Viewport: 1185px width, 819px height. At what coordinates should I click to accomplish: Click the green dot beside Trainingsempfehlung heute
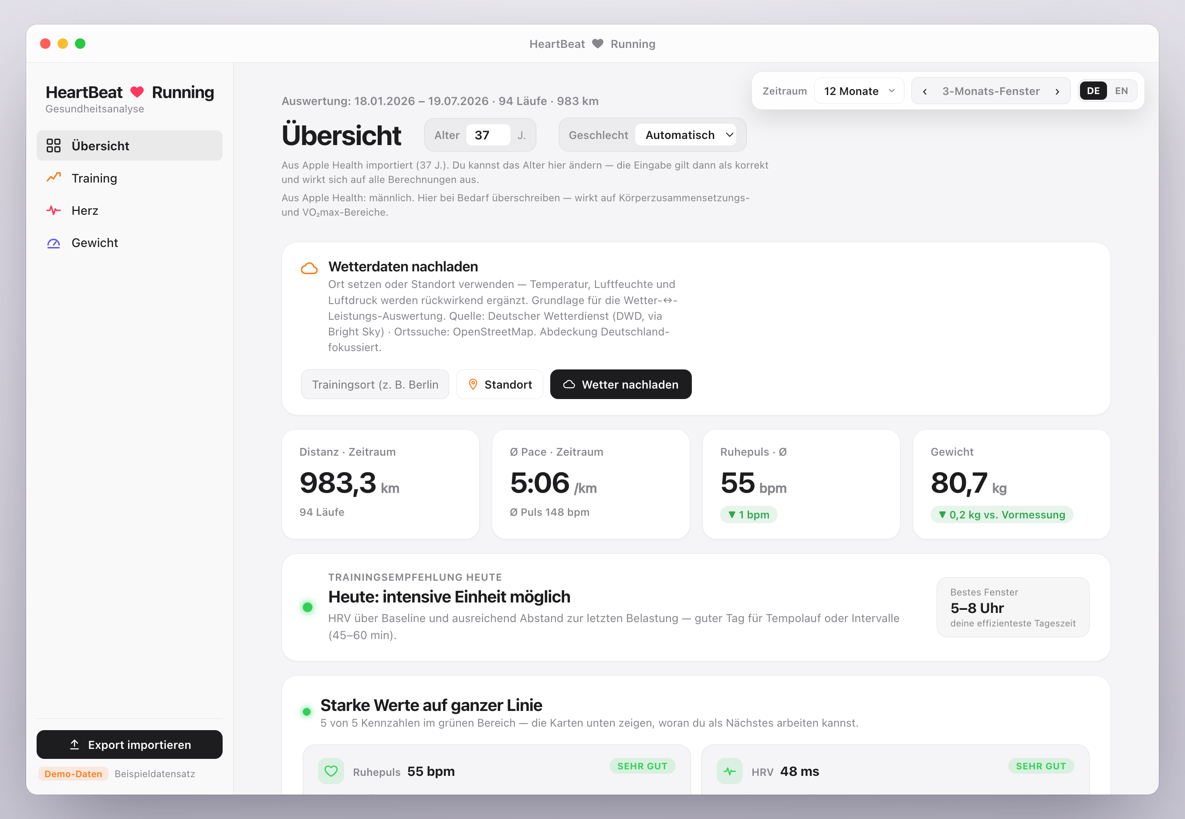(308, 607)
